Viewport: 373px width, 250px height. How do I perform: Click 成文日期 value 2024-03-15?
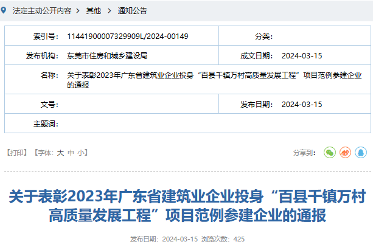[x=302, y=56]
